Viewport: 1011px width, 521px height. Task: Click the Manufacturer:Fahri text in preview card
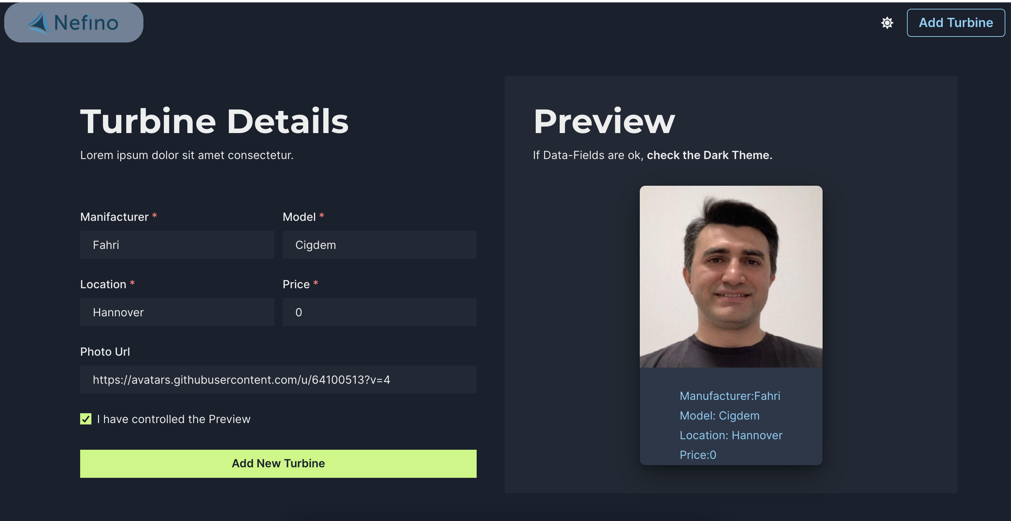729,396
